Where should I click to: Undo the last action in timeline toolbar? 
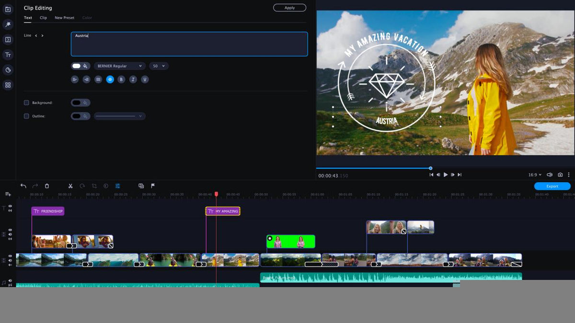23,186
